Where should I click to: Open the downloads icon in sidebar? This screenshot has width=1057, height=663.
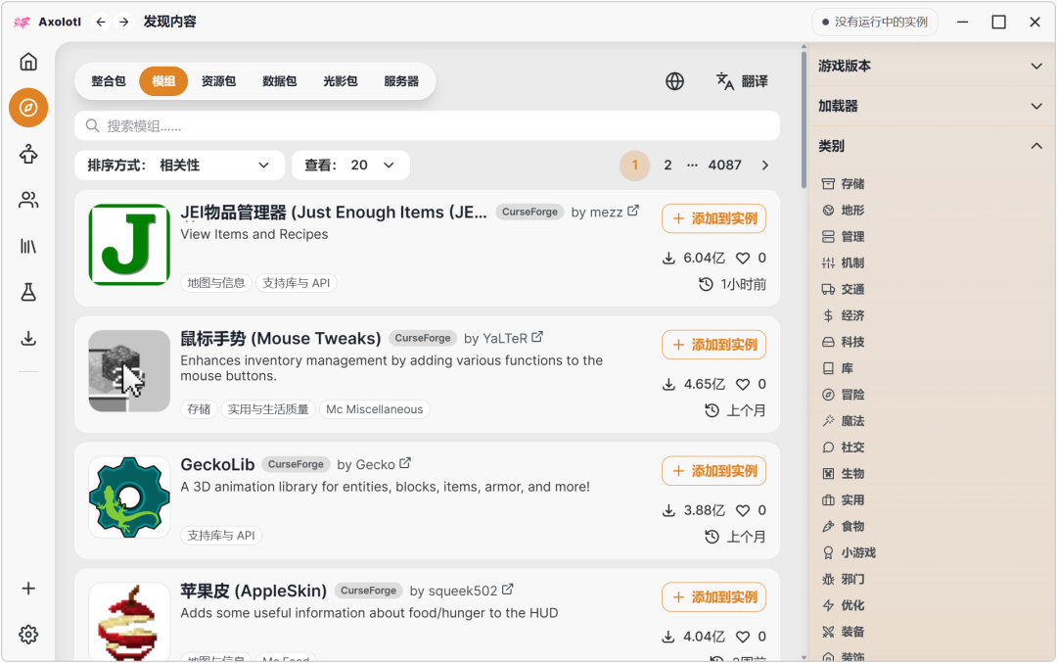click(28, 338)
